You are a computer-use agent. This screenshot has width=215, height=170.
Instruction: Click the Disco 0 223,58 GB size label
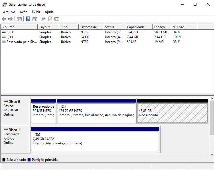point(11,110)
